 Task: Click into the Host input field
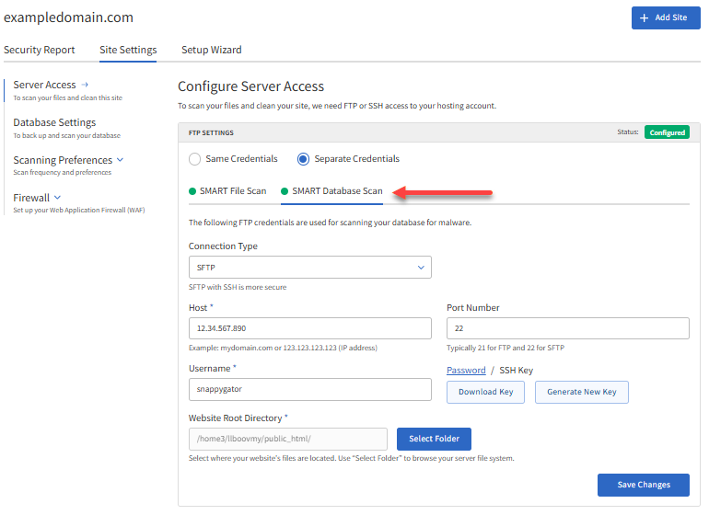(x=309, y=328)
